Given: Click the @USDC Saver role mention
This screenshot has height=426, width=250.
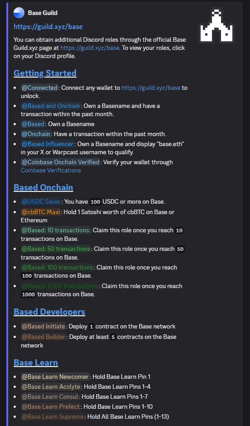Looking at the screenshot, I should tap(41, 201).
